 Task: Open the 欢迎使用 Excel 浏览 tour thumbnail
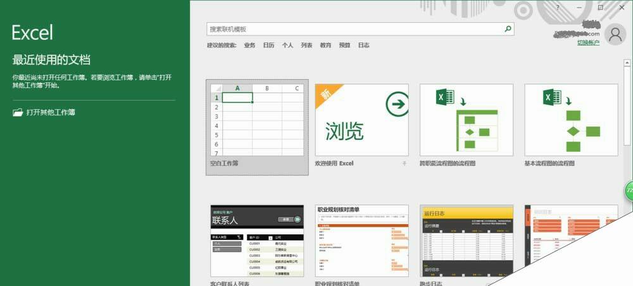pyautogui.click(x=361, y=120)
